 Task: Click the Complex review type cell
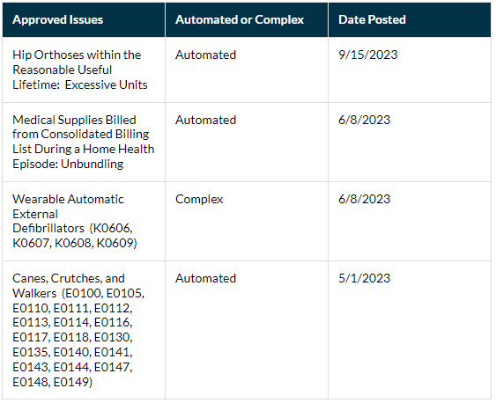[x=199, y=199]
